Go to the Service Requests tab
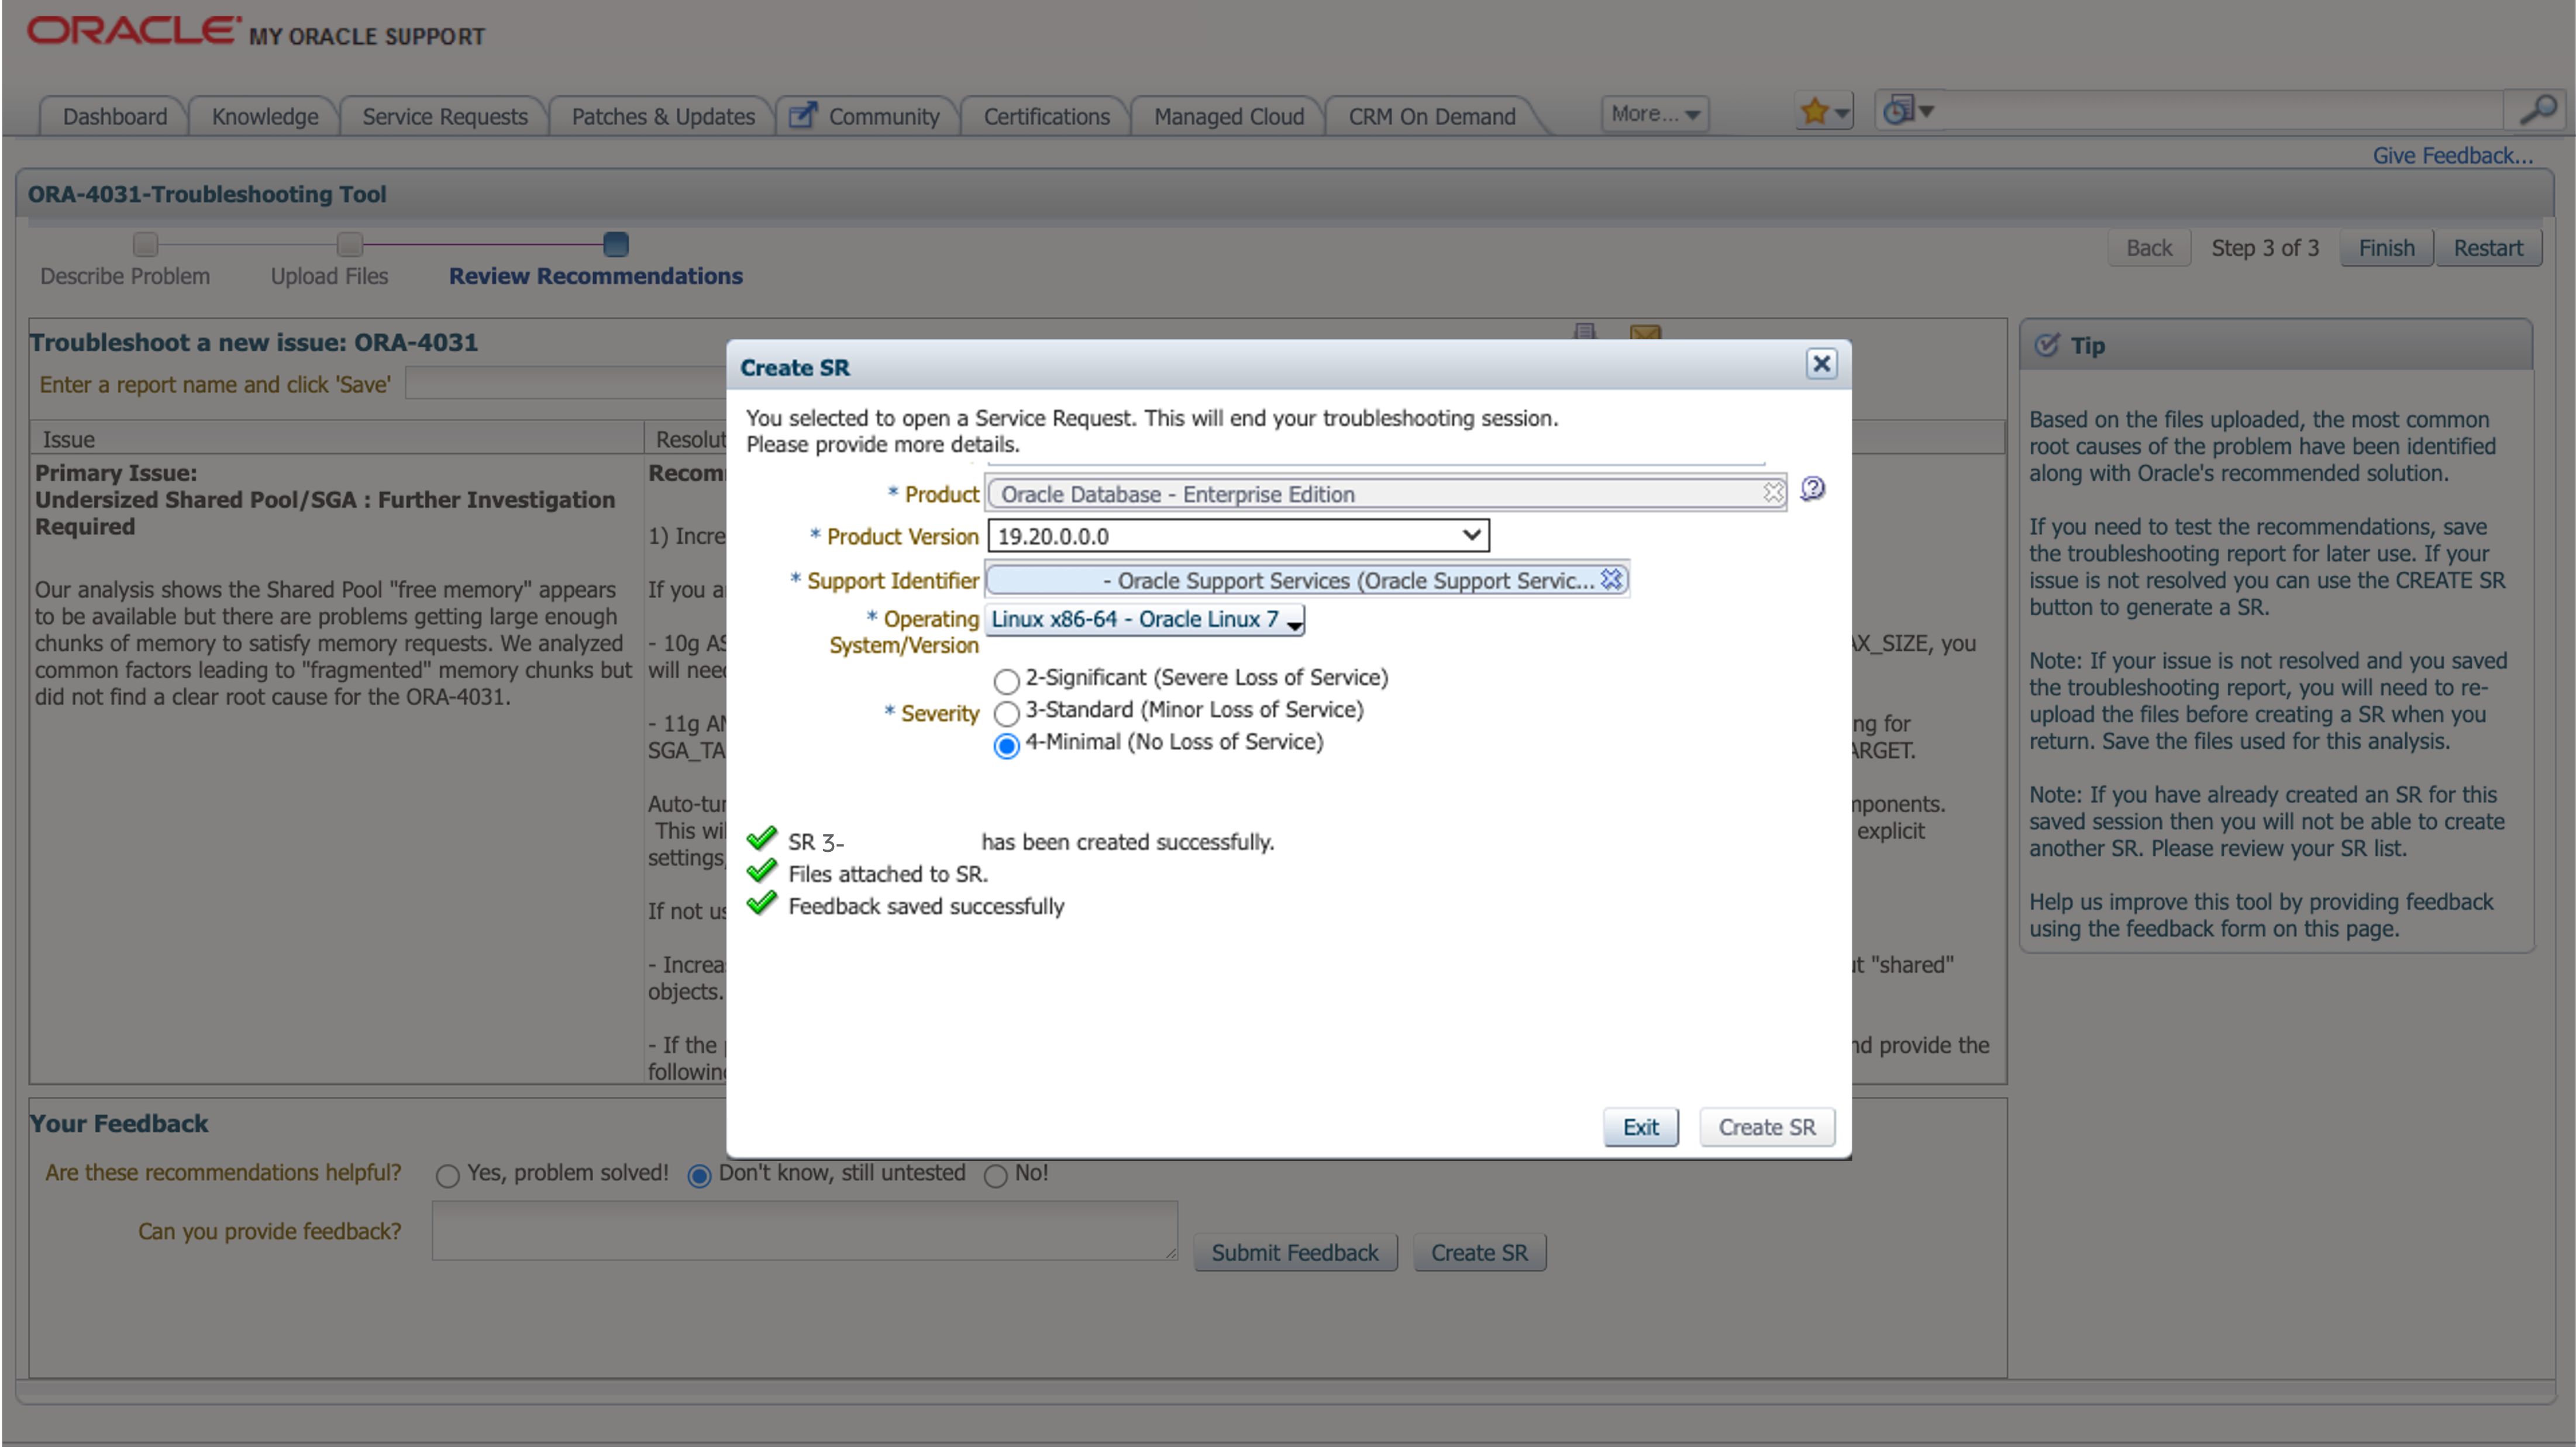This screenshot has width=2576, height=1447. coord(444,117)
